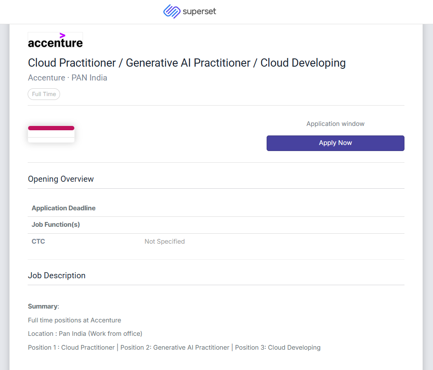Click the Superset wordmark in header
Screen dimensions: 433x370
pos(199,12)
